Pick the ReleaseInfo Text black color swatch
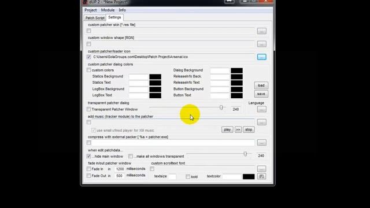 tap(236, 83)
